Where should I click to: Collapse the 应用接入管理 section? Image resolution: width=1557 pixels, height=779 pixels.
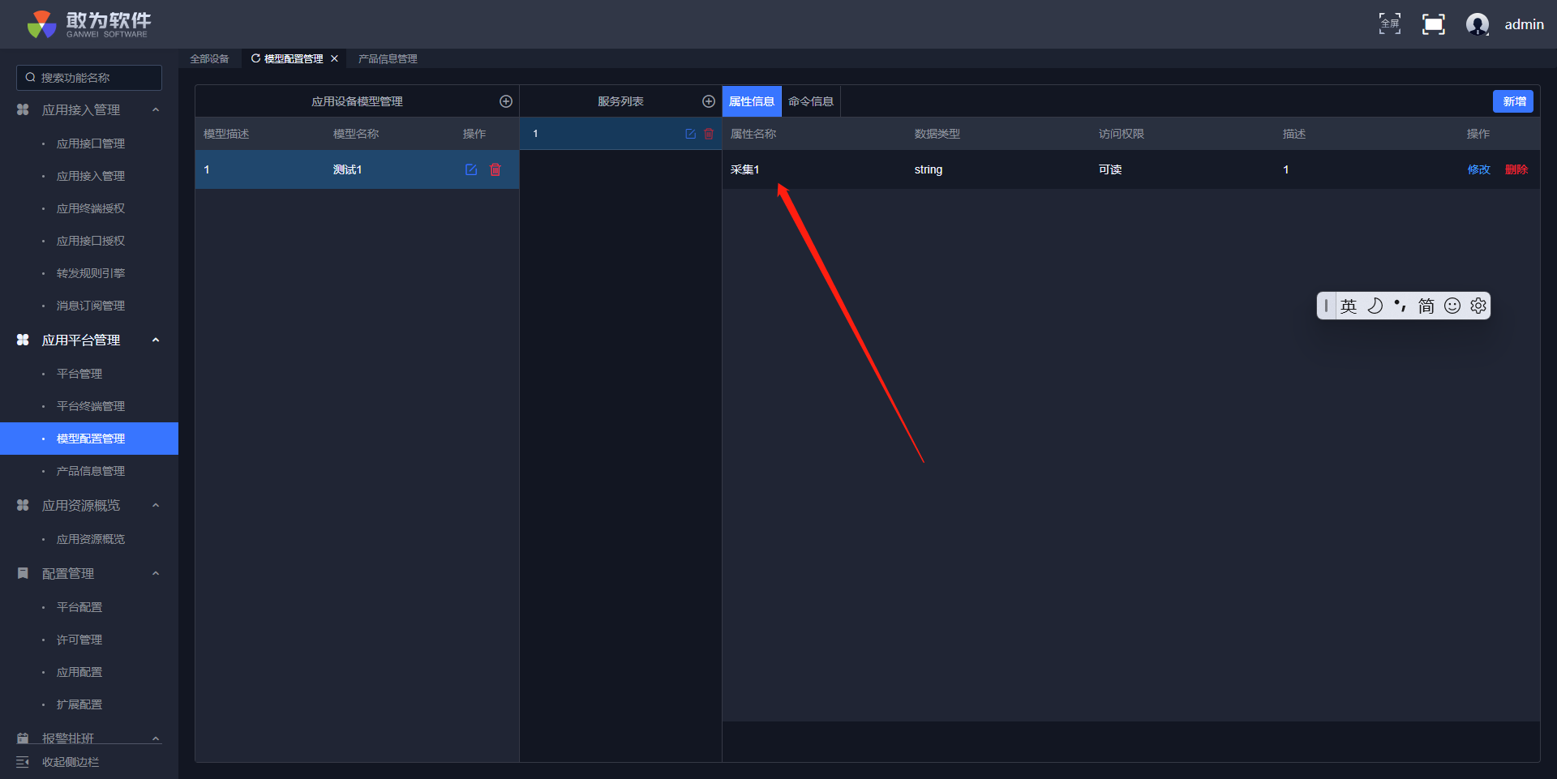click(156, 109)
